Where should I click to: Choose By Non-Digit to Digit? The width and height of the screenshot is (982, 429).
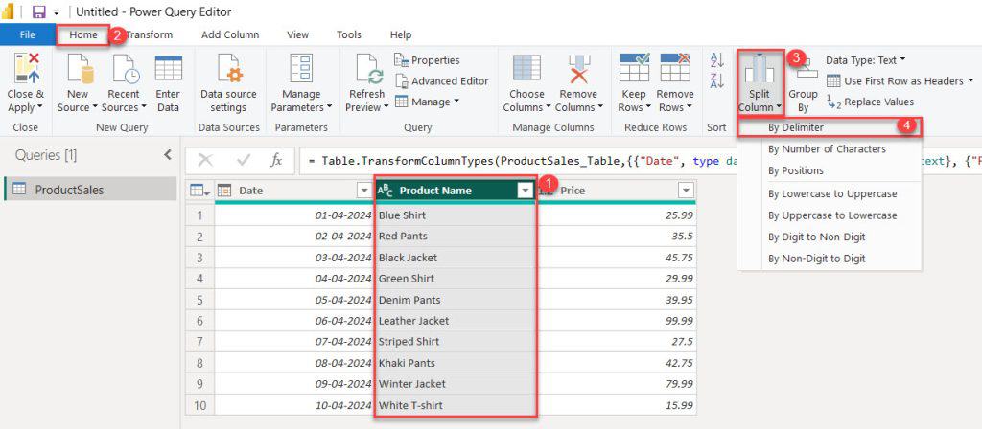(830, 259)
